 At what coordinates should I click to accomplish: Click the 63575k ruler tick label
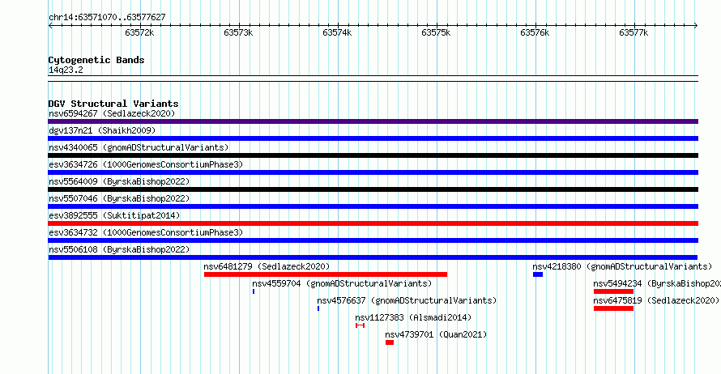point(436,32)
